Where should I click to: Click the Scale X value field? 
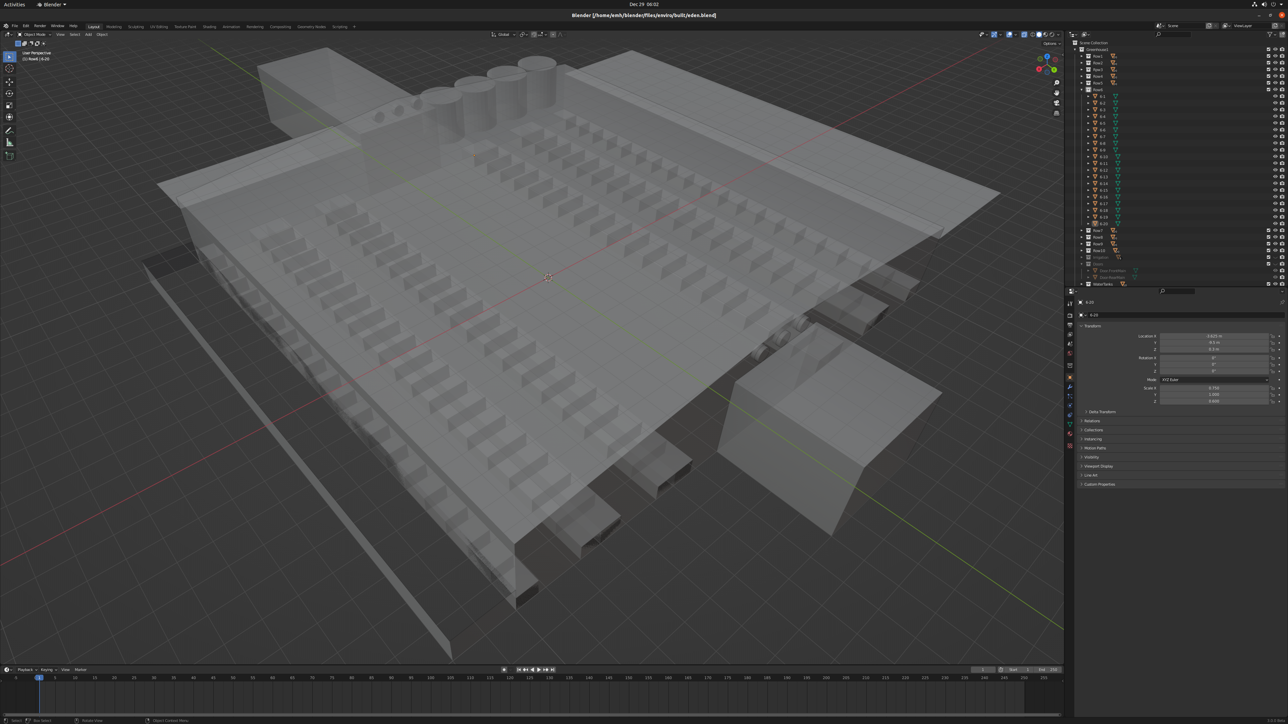1214,388
